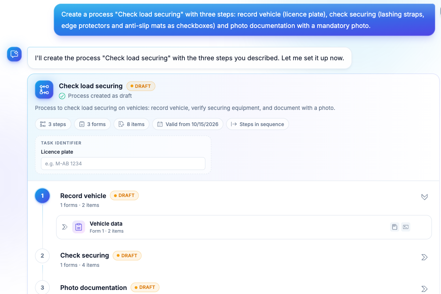Click the DRAFT badge on Record vehicle
Image resolution: width=441 pixels, height=294 pixels.
(x=124, y=196)
